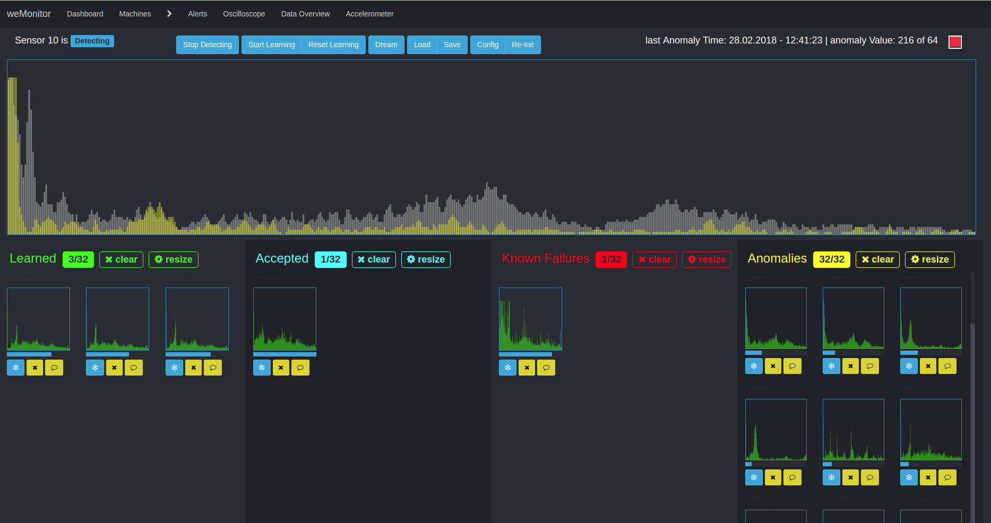Viewport: 991px width, 523px height.
Task: Click delete X icon under third Learned thumbnail
Action: coord(193,368)
